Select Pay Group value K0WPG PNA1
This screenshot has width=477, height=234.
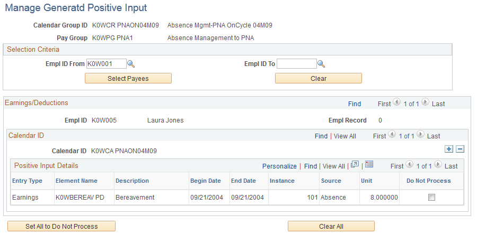112,38
